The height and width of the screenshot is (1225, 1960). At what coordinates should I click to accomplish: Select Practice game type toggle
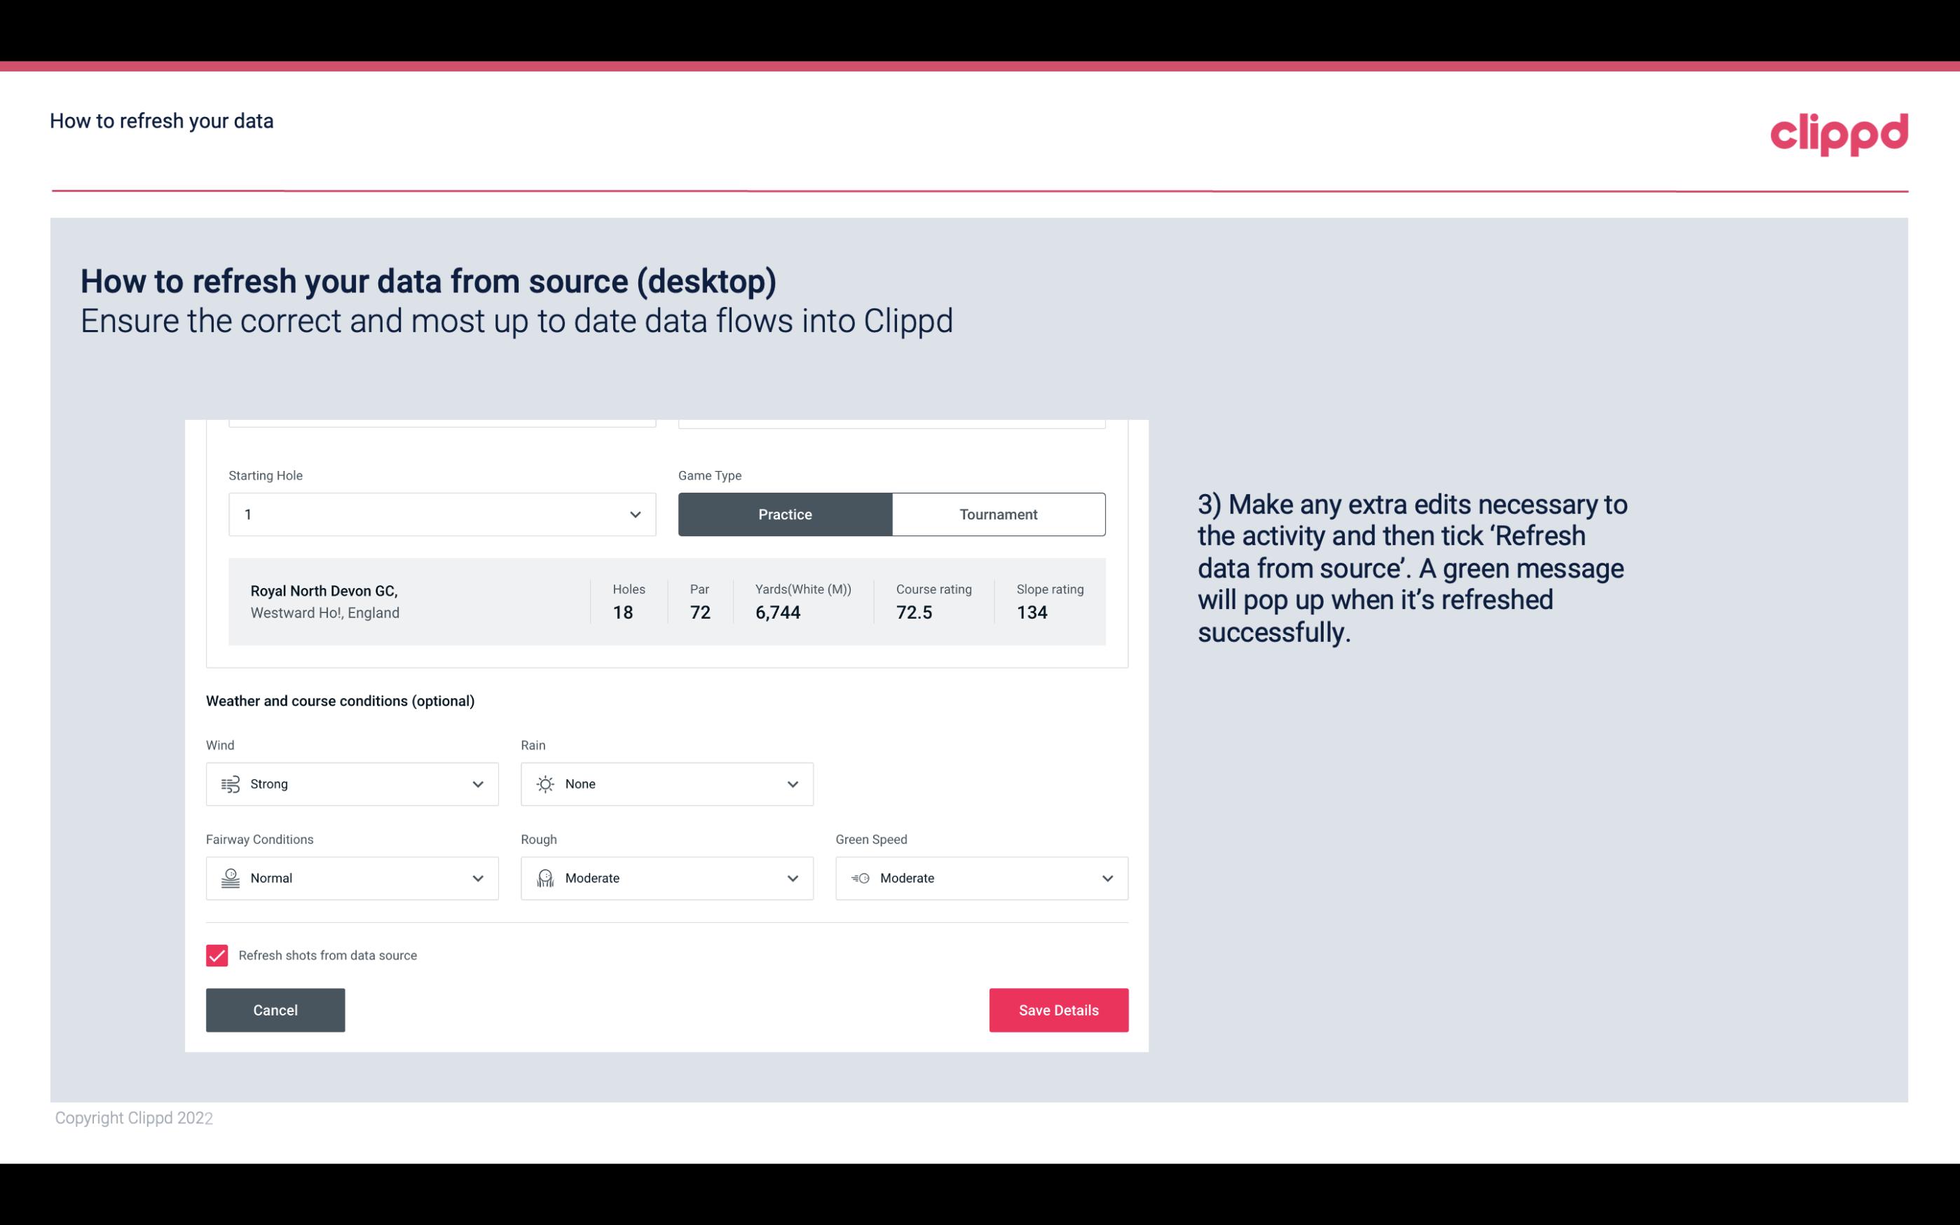(x=785, y=514)
